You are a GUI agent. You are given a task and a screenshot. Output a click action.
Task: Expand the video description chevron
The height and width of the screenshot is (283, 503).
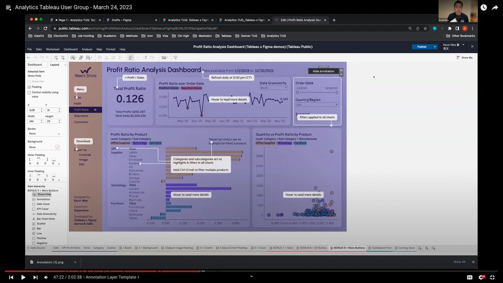pyautogui.click(x=251, y=276)
